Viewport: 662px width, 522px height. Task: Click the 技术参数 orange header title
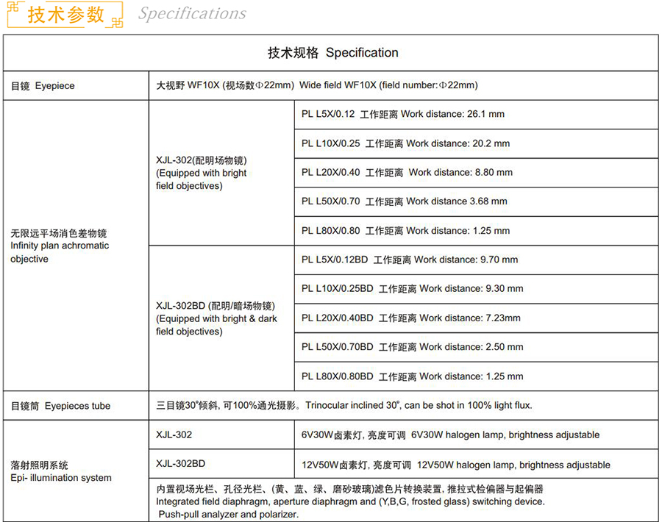(66, 15)
